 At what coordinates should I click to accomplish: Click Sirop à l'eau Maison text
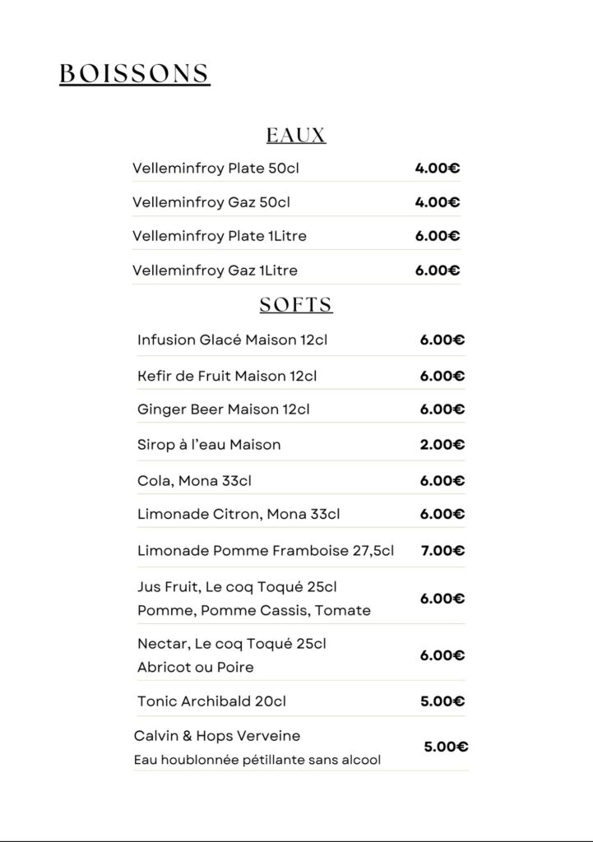point(209,445)
